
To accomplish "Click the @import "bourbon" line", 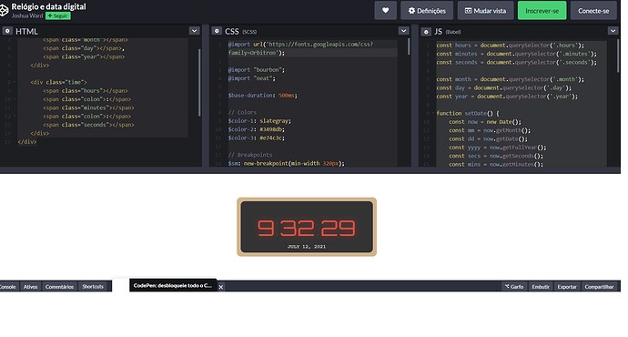I will 257,70.
